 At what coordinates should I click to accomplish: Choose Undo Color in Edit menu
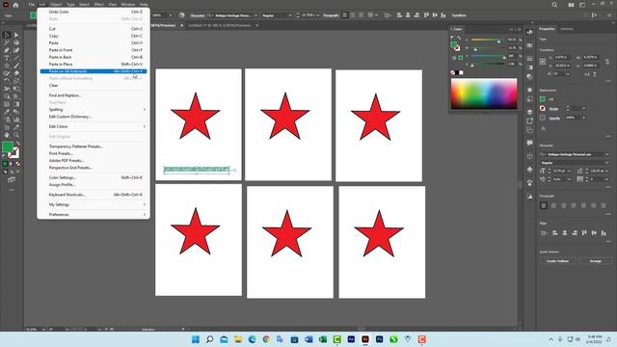coord(94,12)
